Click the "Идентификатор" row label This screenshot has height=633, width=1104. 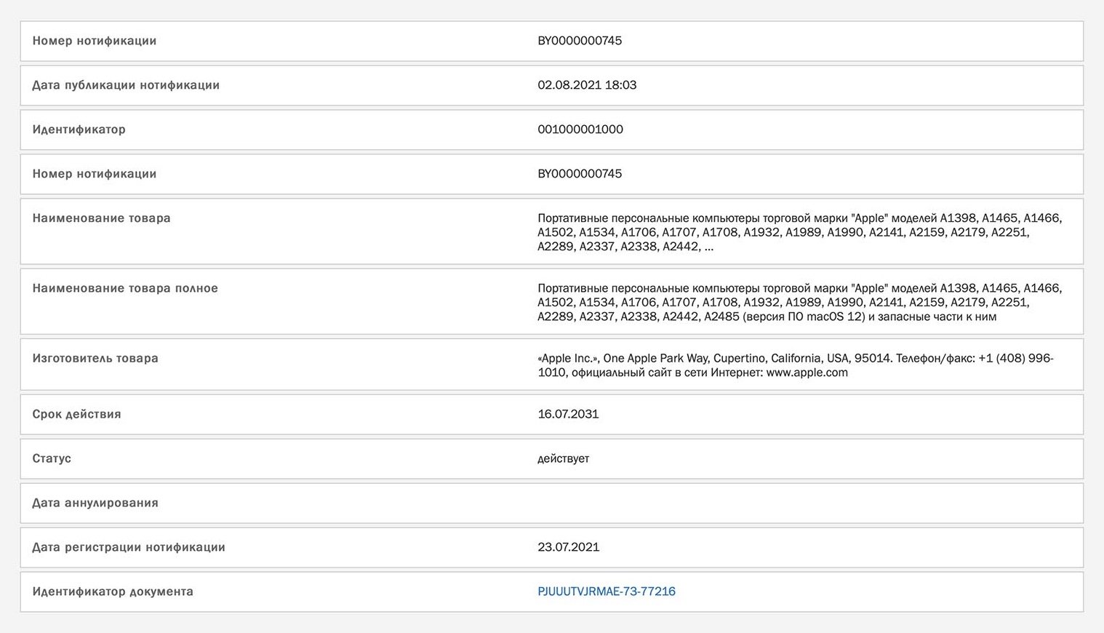click(x=79, y=130)
